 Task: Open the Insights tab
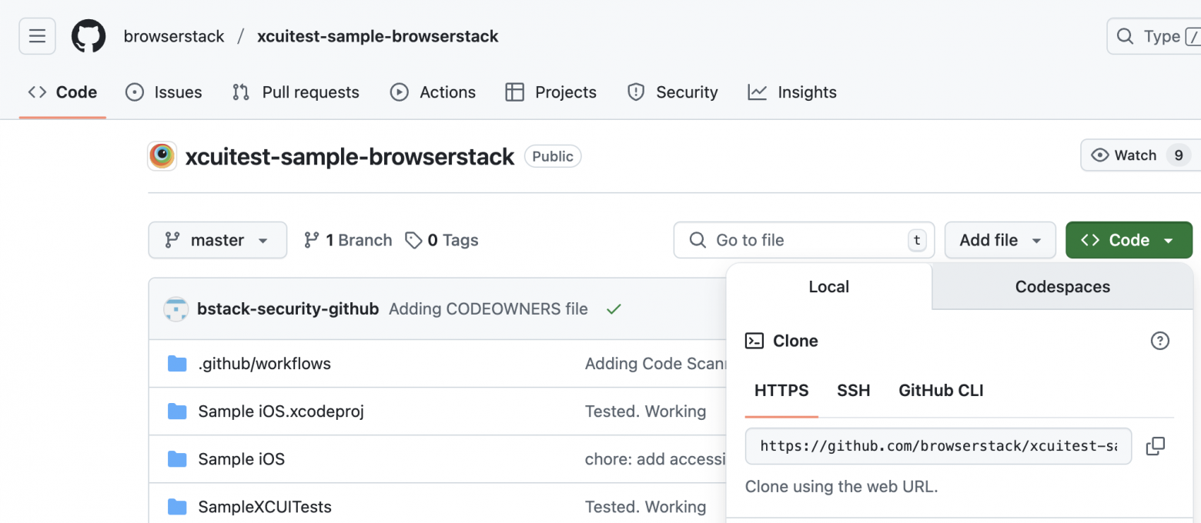[x=792, y=92]
